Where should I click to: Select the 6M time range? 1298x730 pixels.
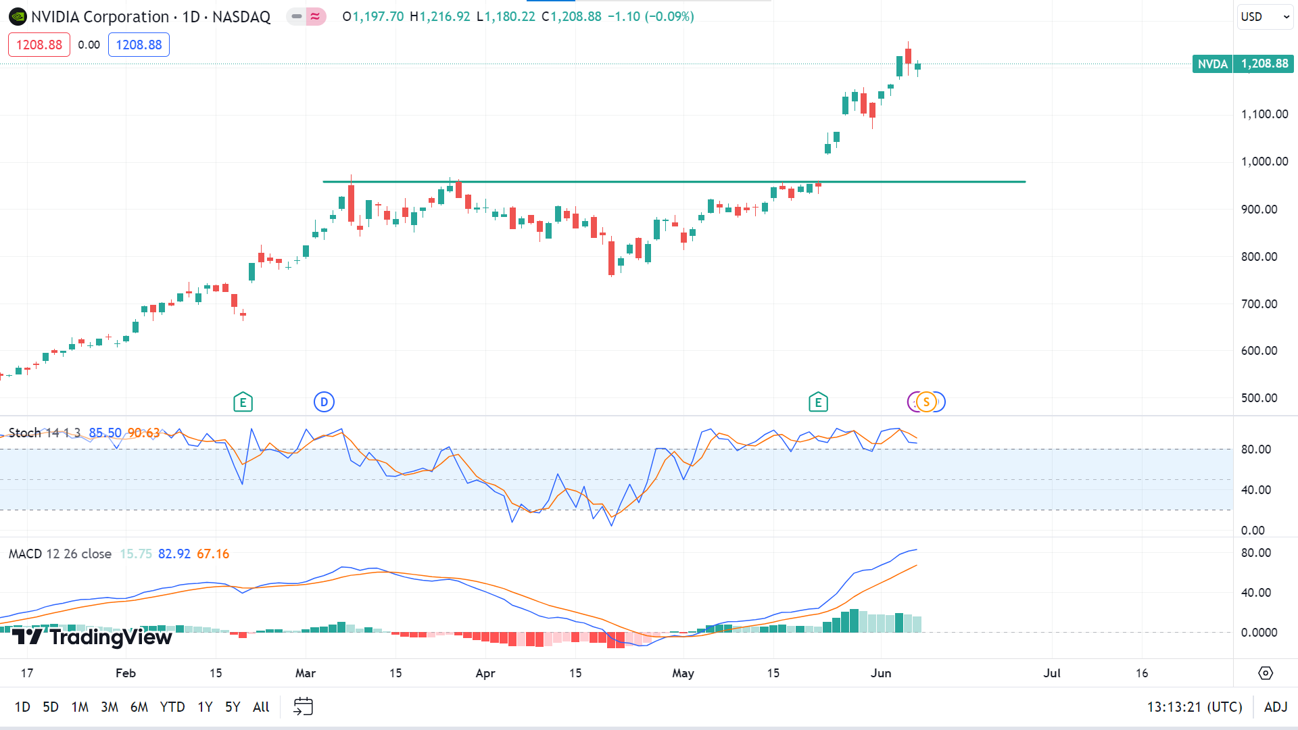click(139, 707)
